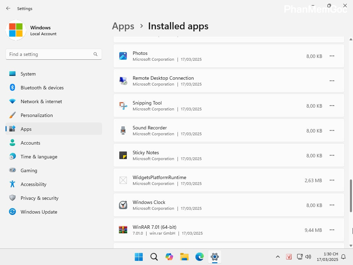Image resolution: width=353 pixels, height=265 pixels.
Task: Click the Windows Clock icon
Action: [x=123, y=205]
